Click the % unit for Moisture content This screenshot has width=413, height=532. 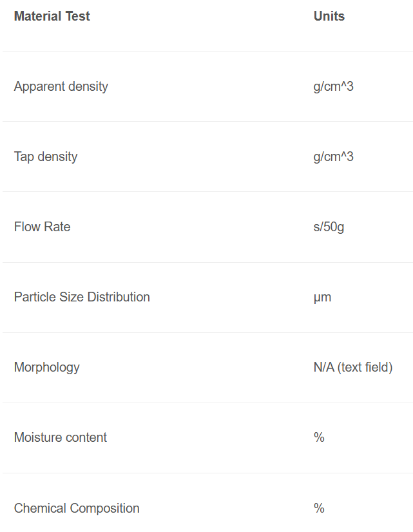point(319,437)
